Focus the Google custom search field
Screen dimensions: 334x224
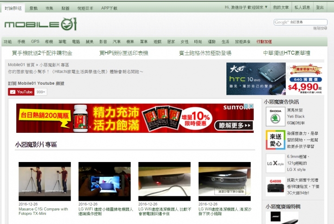tap(300, 22)
